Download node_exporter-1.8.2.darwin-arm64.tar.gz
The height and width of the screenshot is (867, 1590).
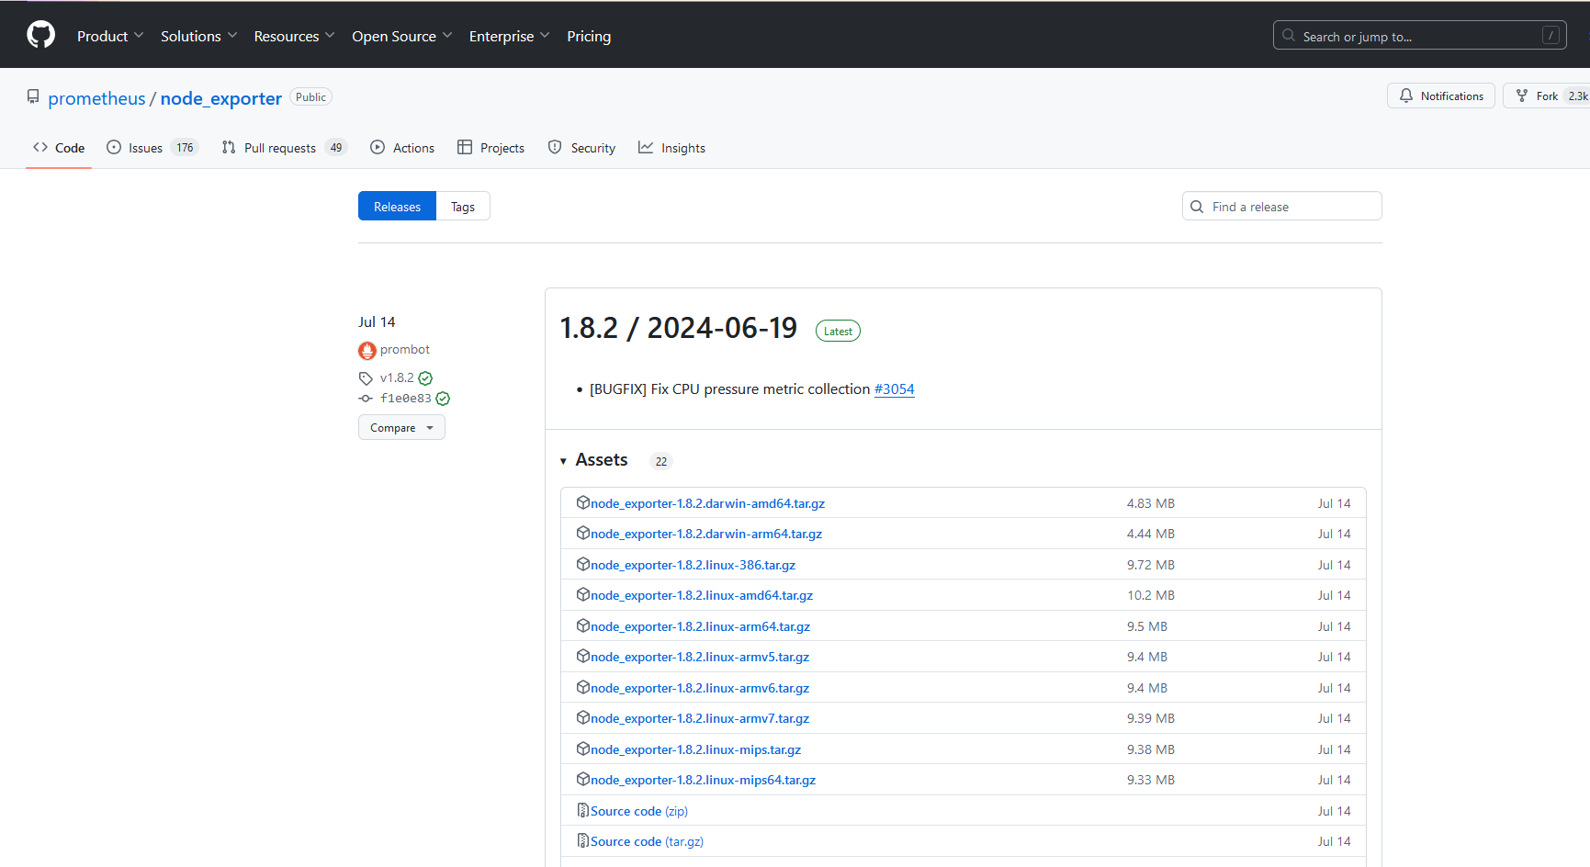(x=706, y=534)
